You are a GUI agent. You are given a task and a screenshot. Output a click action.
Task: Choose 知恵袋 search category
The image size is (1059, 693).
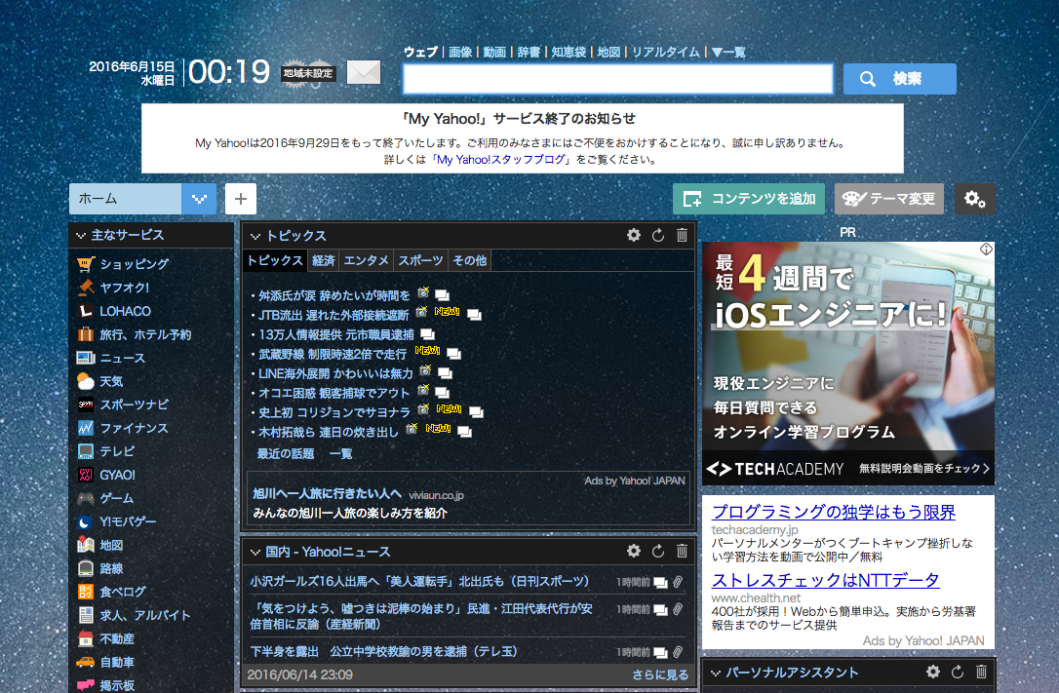569,52
